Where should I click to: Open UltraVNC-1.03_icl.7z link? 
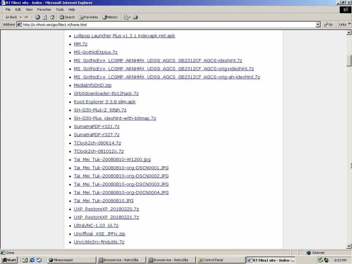click(96, 226)
